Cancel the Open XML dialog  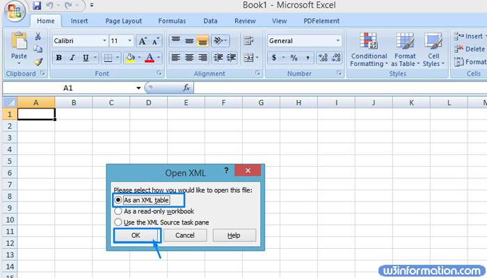185,236
